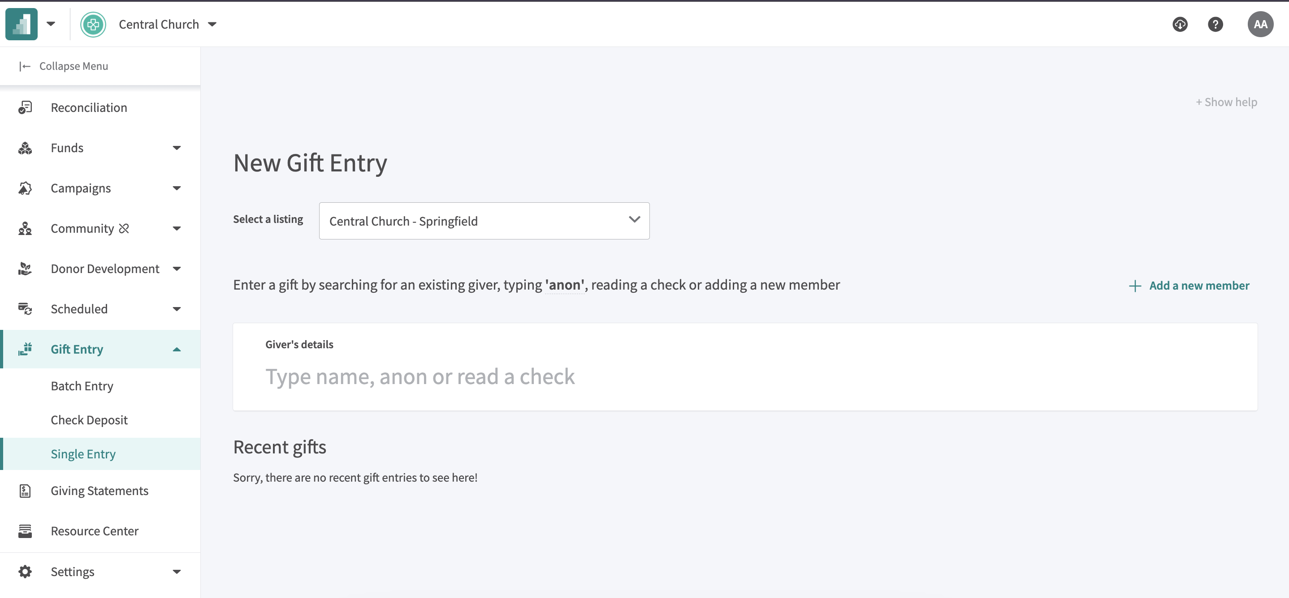Click the Central Church organization logo icon
This screenshot has height=598, width=1289.
93,24
